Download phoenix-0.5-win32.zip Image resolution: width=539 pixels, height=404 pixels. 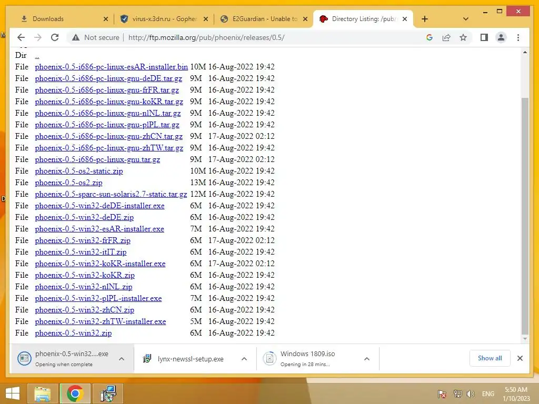(73, 333)
